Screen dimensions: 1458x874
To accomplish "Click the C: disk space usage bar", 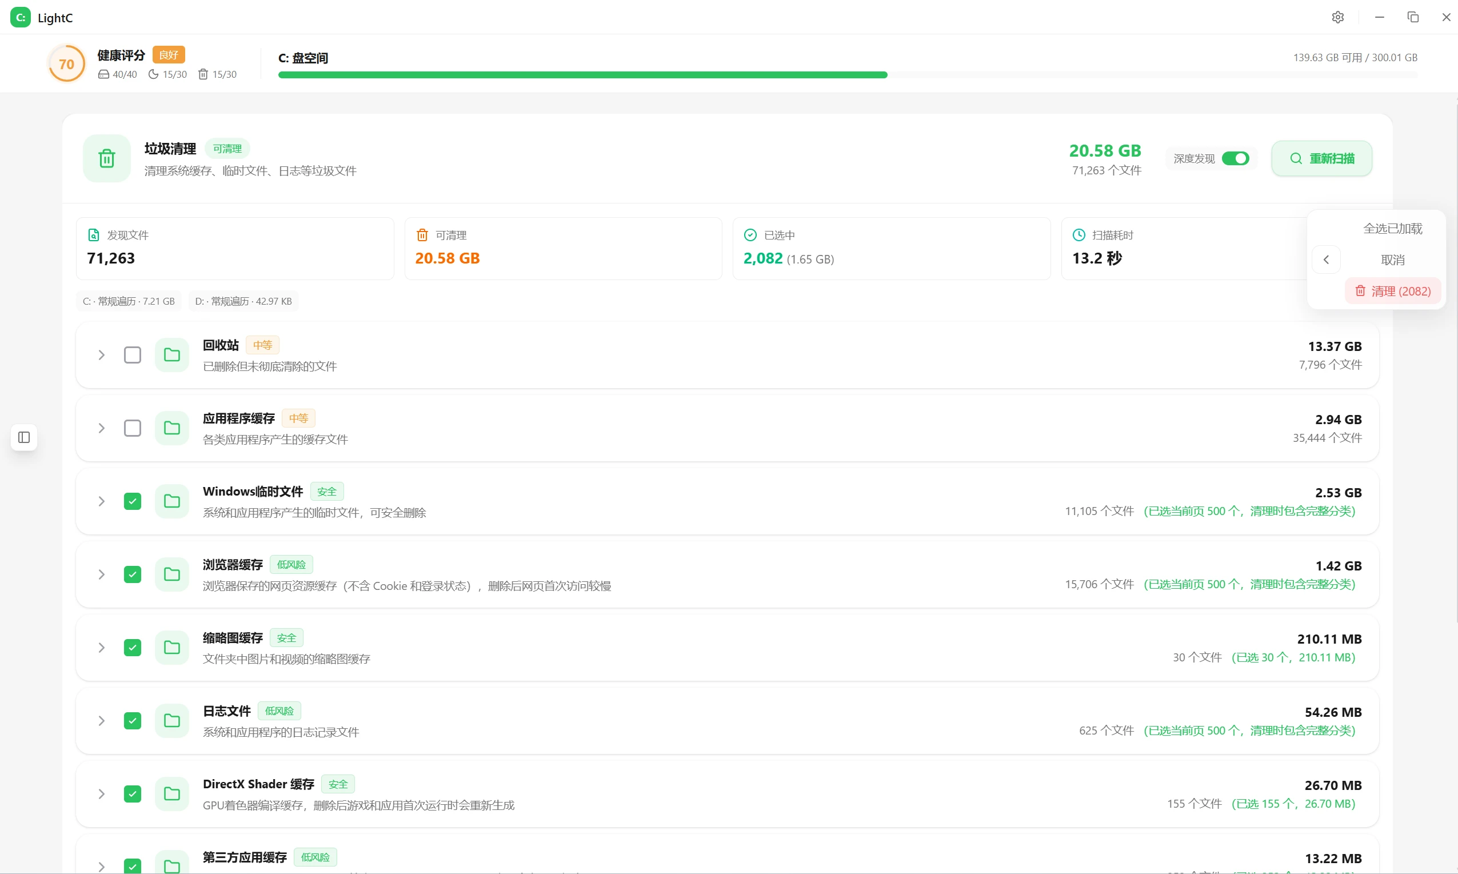I will [848, 75].
